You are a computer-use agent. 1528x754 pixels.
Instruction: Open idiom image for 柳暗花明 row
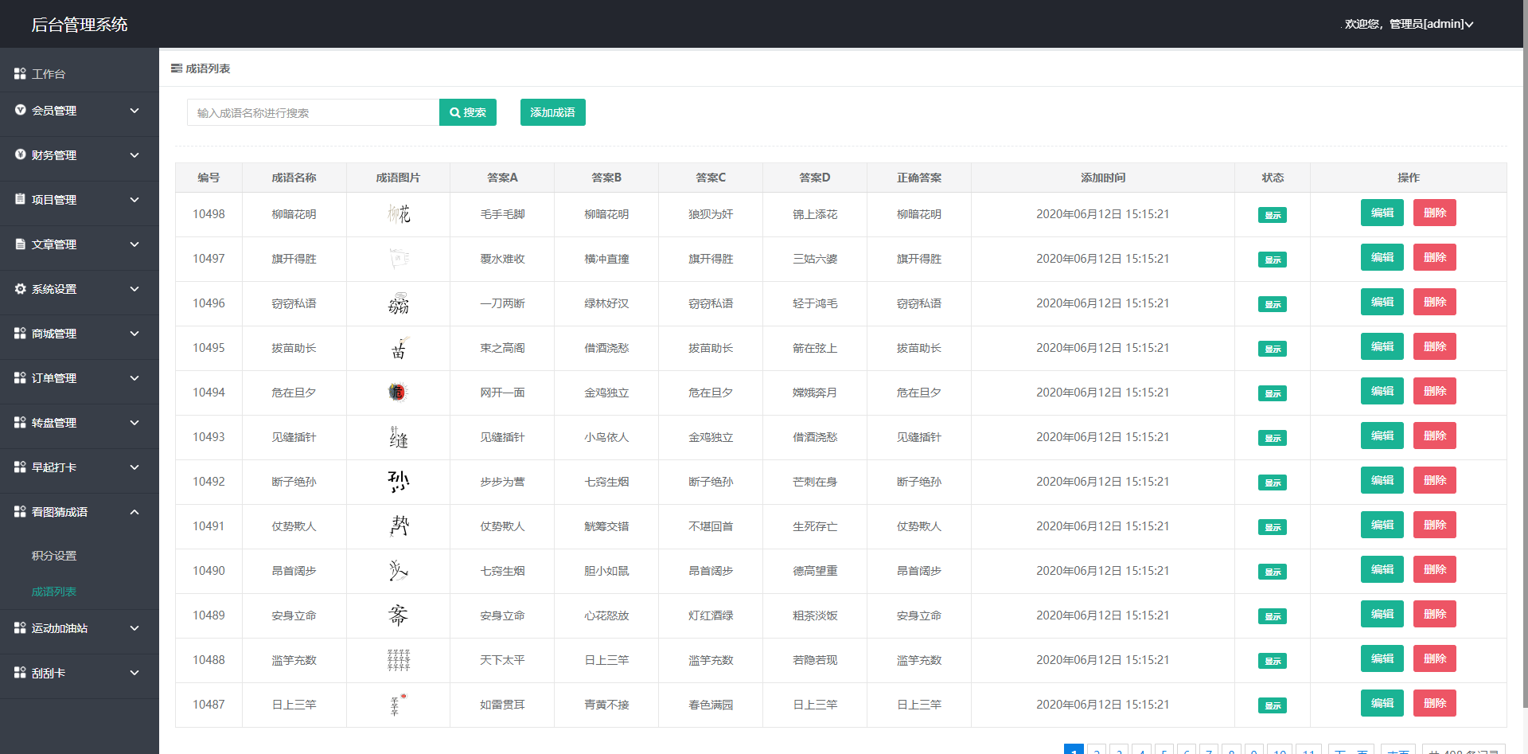click(399, 214)
